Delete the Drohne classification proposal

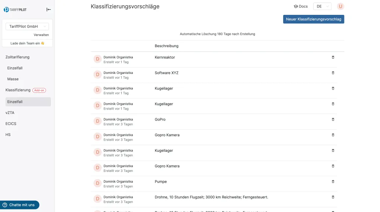pyautogui.click(x=333, y=197)
